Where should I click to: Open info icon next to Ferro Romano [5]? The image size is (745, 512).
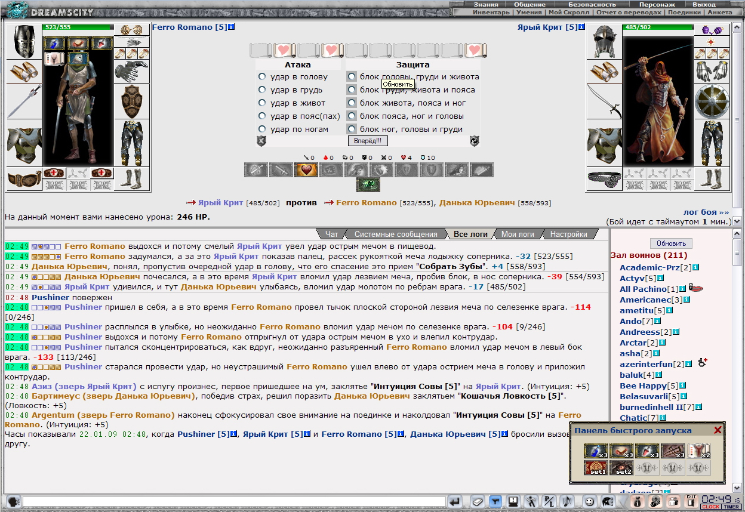coord(232,27)
